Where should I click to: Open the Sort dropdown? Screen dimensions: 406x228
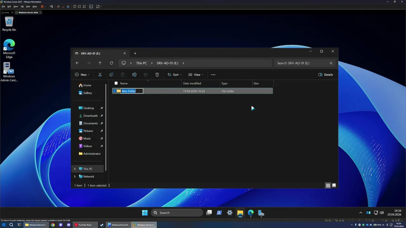coord(174,75)
